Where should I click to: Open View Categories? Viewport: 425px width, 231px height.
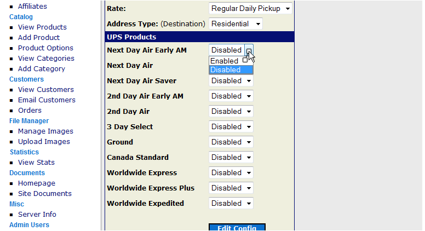click(x=46, y=59)
